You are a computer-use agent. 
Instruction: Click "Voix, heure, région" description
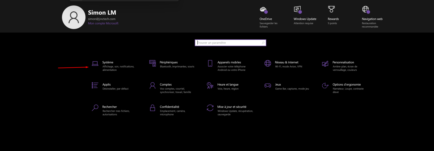tap(228, 89)
